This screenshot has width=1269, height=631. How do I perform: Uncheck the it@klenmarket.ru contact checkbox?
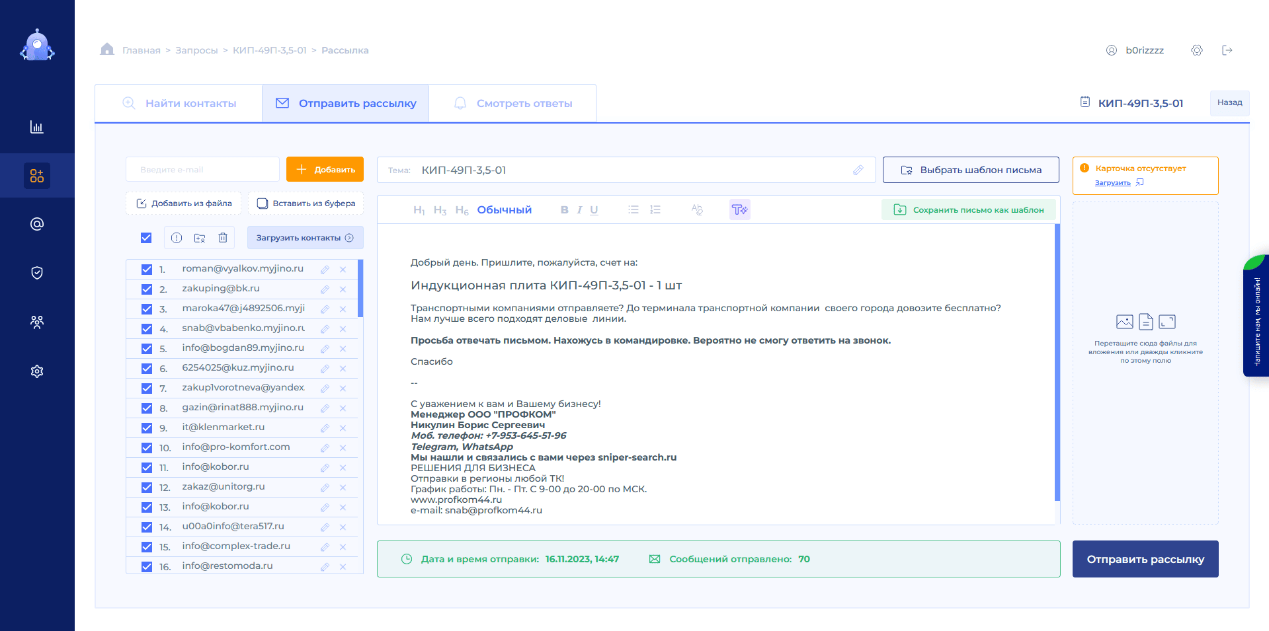click(x=147, y=428)
